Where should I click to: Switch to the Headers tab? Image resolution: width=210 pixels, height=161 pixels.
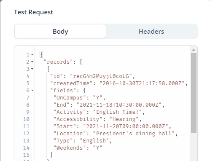coord(151,31)
